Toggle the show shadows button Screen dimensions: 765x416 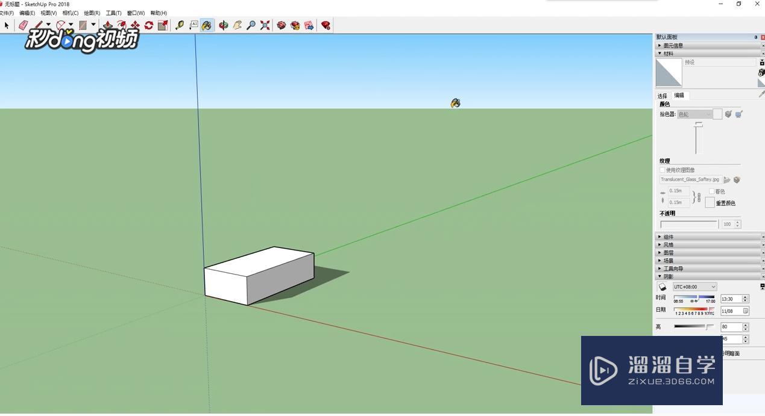[x=662, y=287]
